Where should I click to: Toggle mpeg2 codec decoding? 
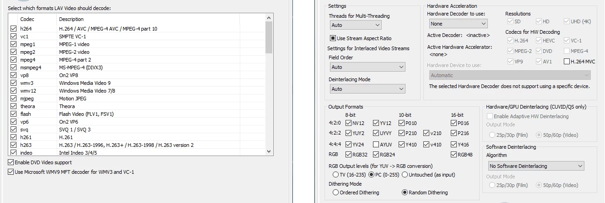[13, 52]
